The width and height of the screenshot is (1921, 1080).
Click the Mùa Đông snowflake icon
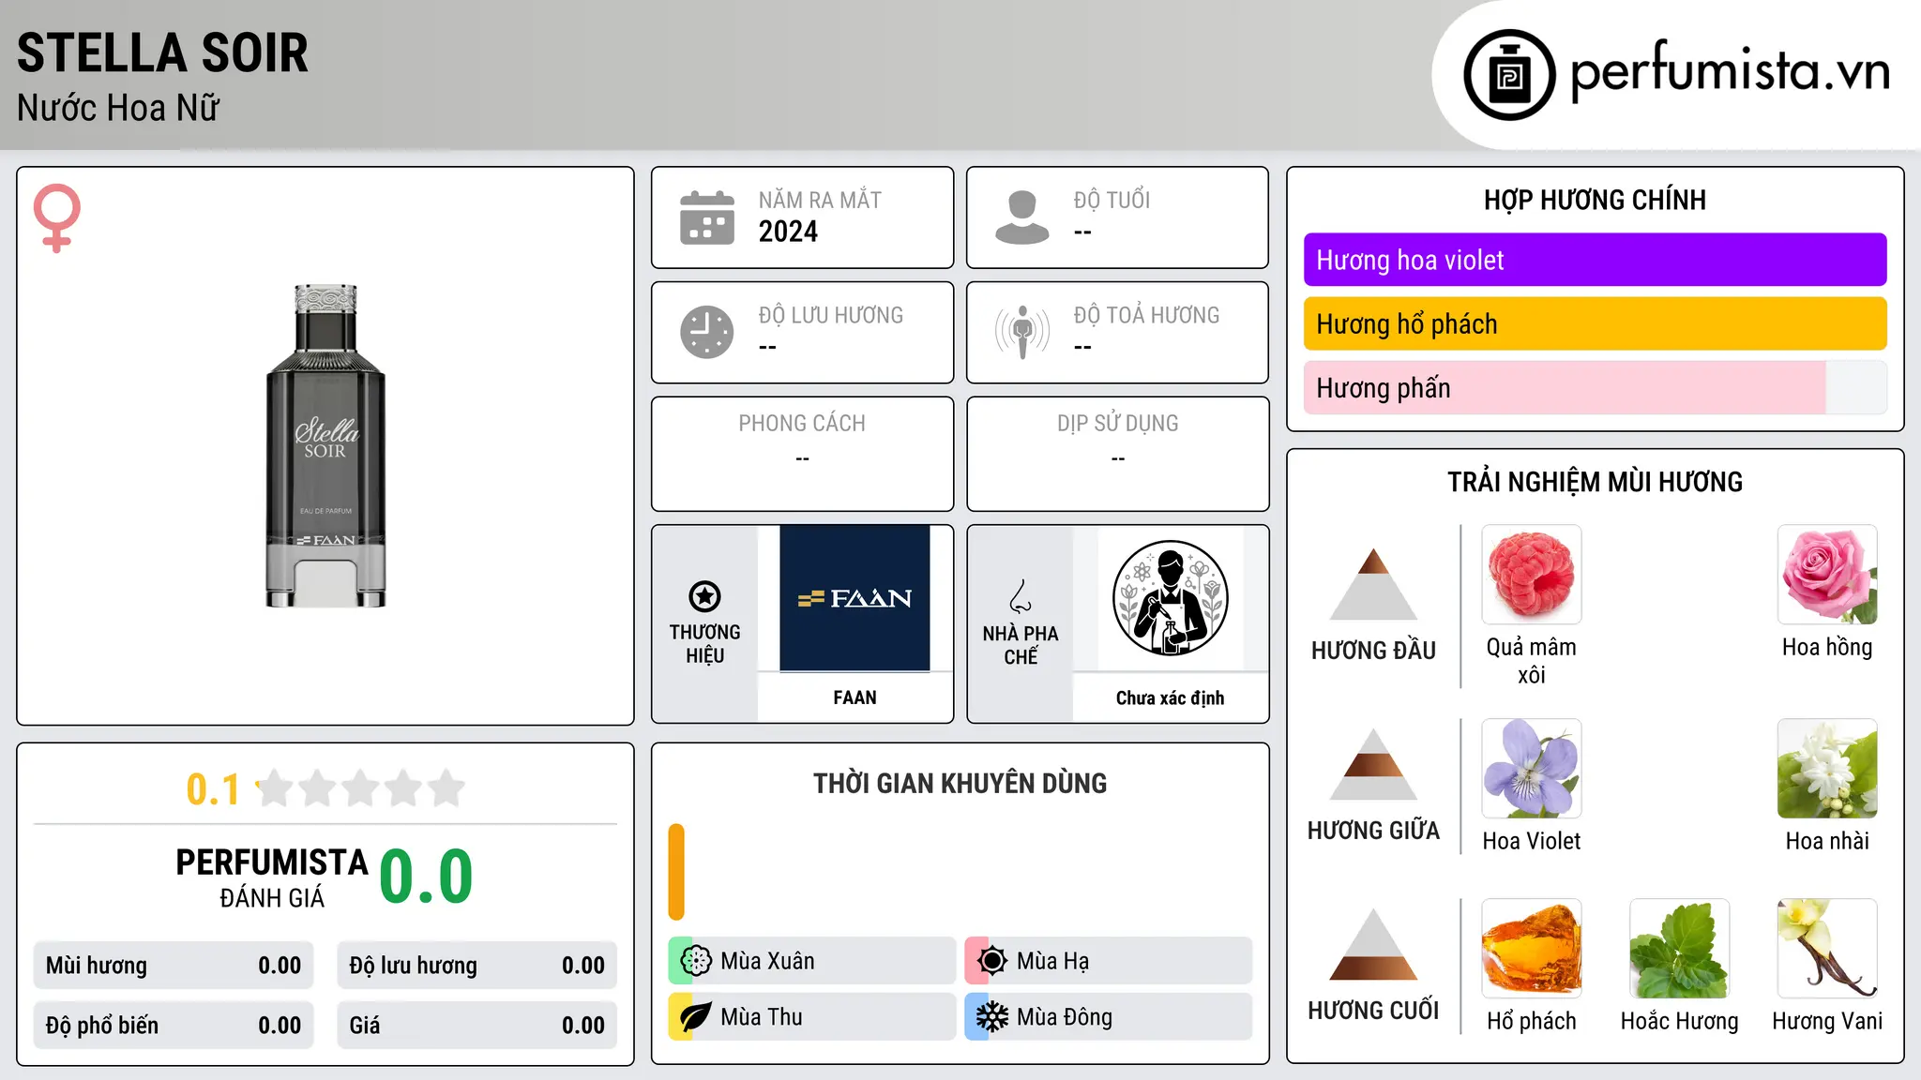[992, 1017]
